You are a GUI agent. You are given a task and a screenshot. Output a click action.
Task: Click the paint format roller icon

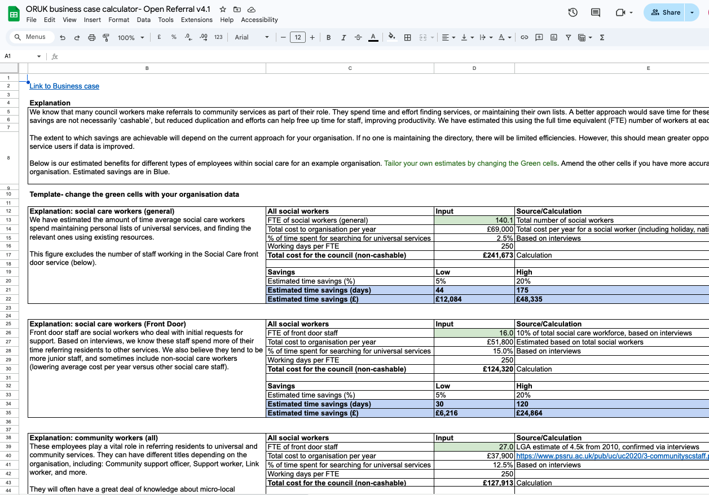click(105, 38)
